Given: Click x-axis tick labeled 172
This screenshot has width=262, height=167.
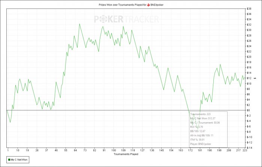Looking at the screenshot, I should (190, 150).
